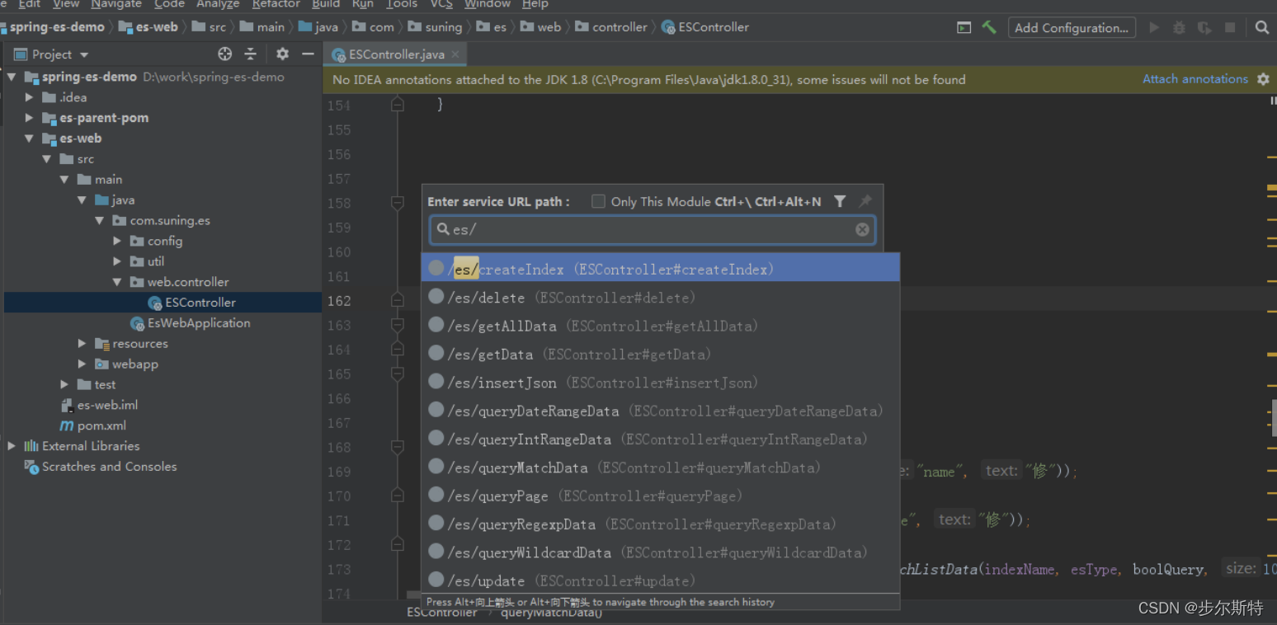Click the filter funnel icon in popup
This screenshot has height=625, width=1277.
coord(840,201)
